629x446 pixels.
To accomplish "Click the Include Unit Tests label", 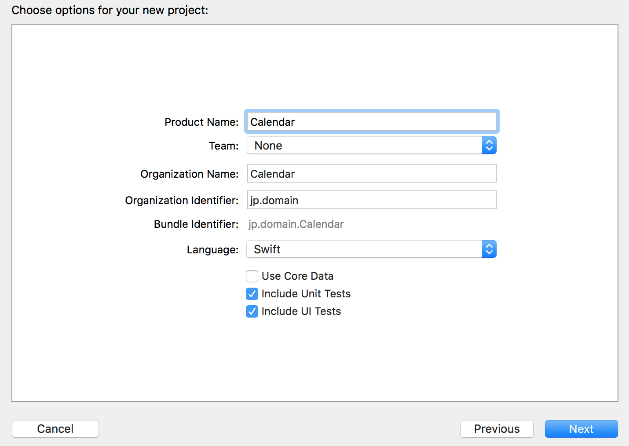I will pos(306,294).
